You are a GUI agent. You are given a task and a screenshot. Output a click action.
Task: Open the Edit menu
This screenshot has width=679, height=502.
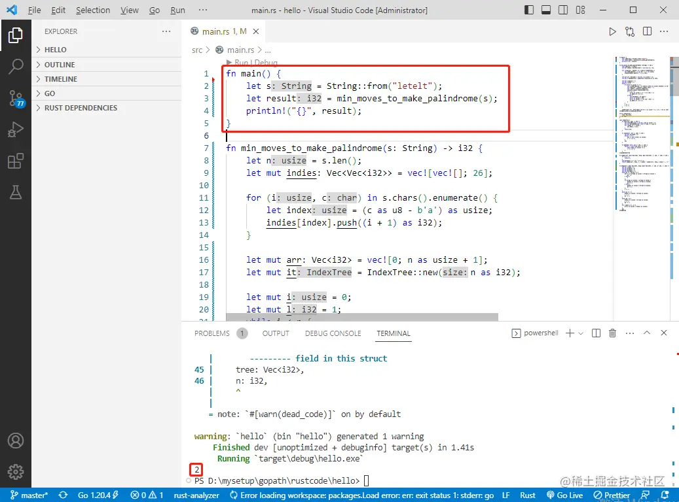point(58,10)
